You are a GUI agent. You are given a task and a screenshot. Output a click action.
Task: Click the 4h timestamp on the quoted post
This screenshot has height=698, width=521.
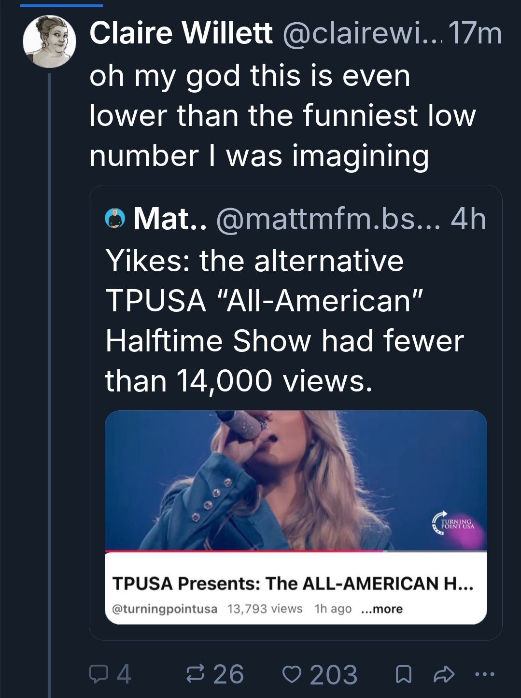pyautogui.click(x=468, y=219)
